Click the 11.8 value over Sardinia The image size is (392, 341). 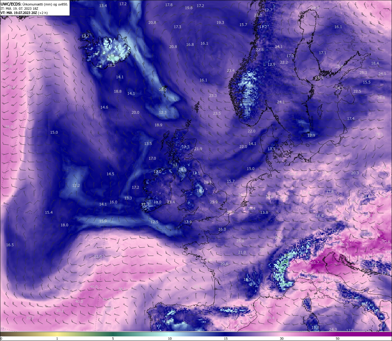[x=315, y=328]
